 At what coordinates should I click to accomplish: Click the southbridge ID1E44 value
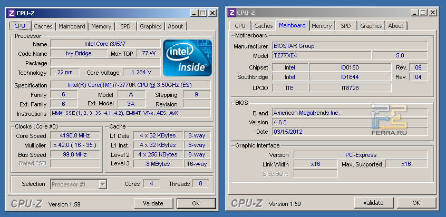[x=350, y=77]
